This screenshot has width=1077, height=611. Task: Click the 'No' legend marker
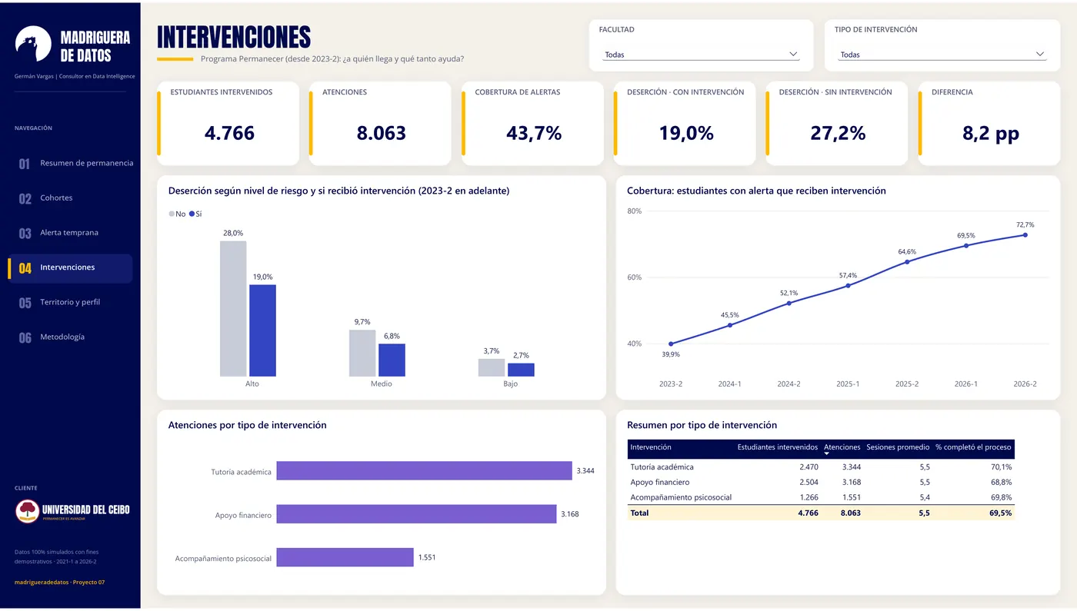(x=172, y=214)
